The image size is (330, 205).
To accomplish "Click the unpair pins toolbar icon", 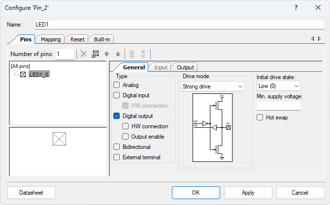I will click(x=143, y=54).
